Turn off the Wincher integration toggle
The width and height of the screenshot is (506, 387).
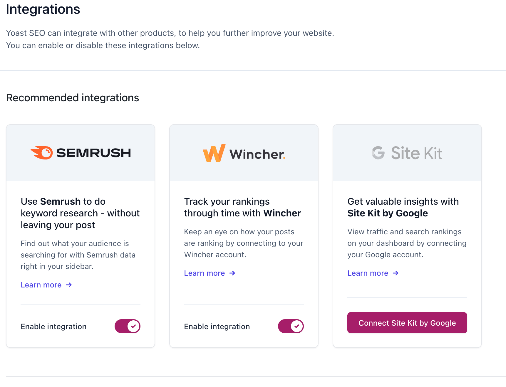click(291, 326)
